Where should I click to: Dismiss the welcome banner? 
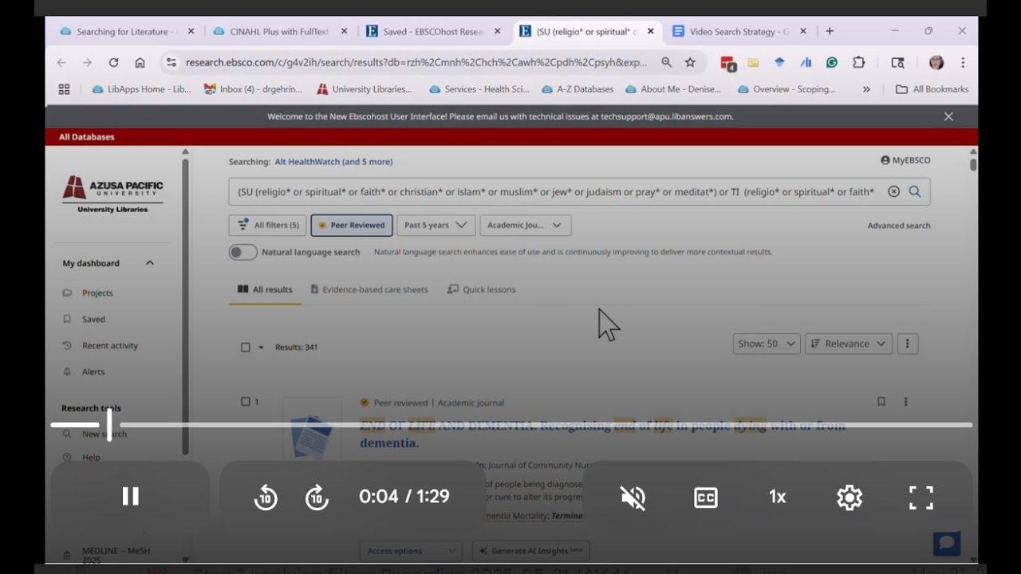[x=948, y=116]
